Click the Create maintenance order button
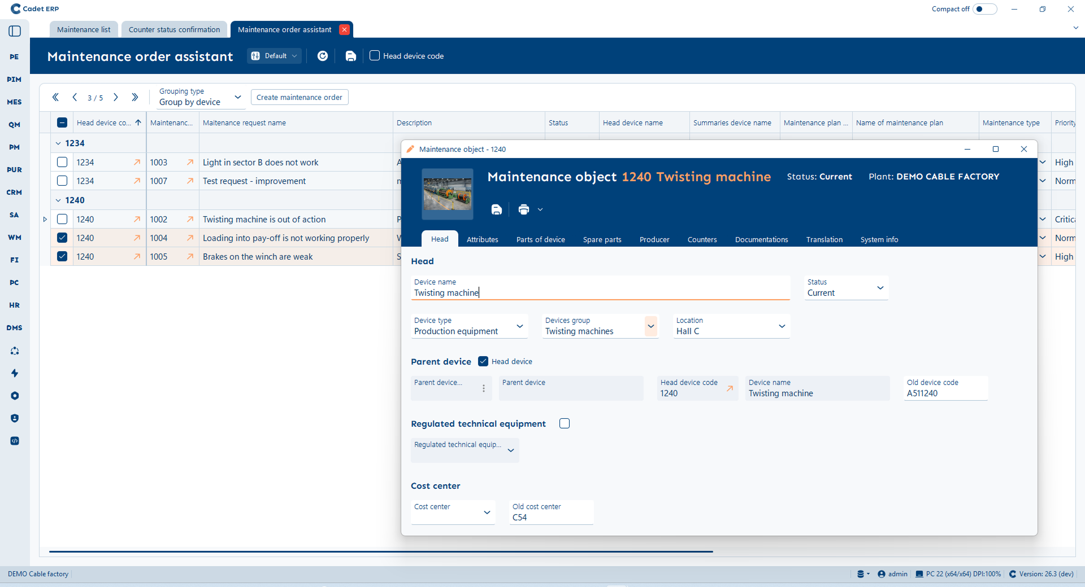1085x587 pixels. [x=300, y=97]
